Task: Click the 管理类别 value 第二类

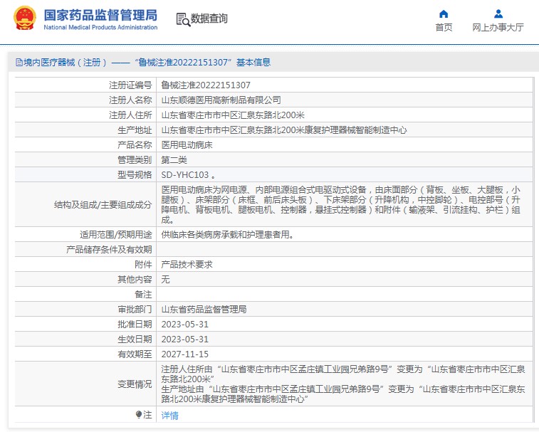Action: click(174, 159)
